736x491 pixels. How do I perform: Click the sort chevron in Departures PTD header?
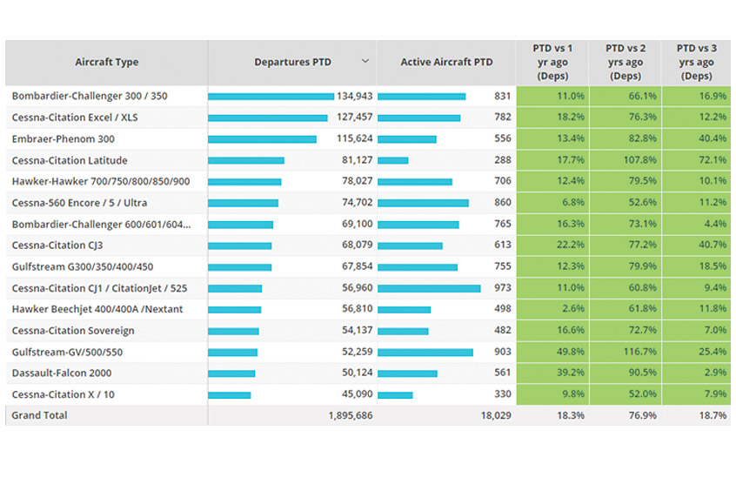pos(365,62)
